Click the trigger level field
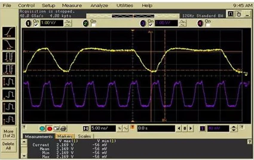The height and width of the screenshot is (160, 254). 218,129
